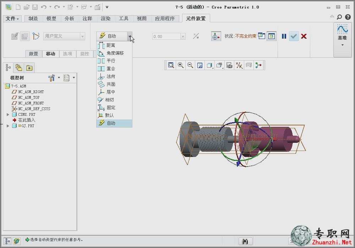Redo the last undone action
The height and width of the screenshot is (248, 355).
pyautogui.click(x=57, y=7)
